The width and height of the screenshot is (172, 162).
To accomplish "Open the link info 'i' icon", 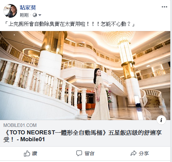I will click(x=161, y=120).
